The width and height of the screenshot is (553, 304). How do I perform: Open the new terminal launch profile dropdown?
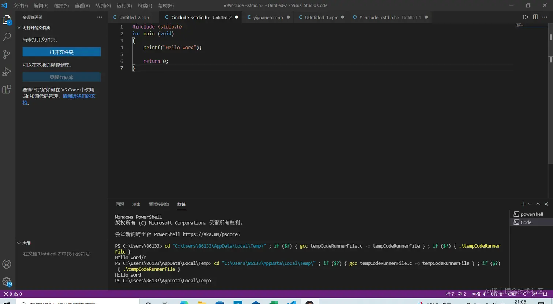click(x=530, y=204)
